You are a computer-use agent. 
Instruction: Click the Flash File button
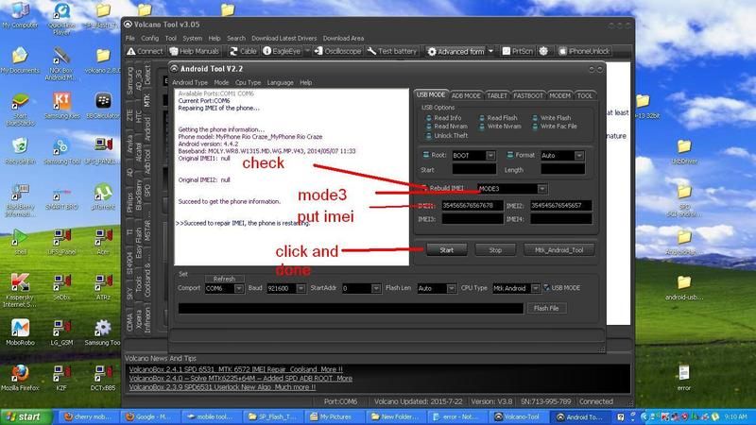546,308
